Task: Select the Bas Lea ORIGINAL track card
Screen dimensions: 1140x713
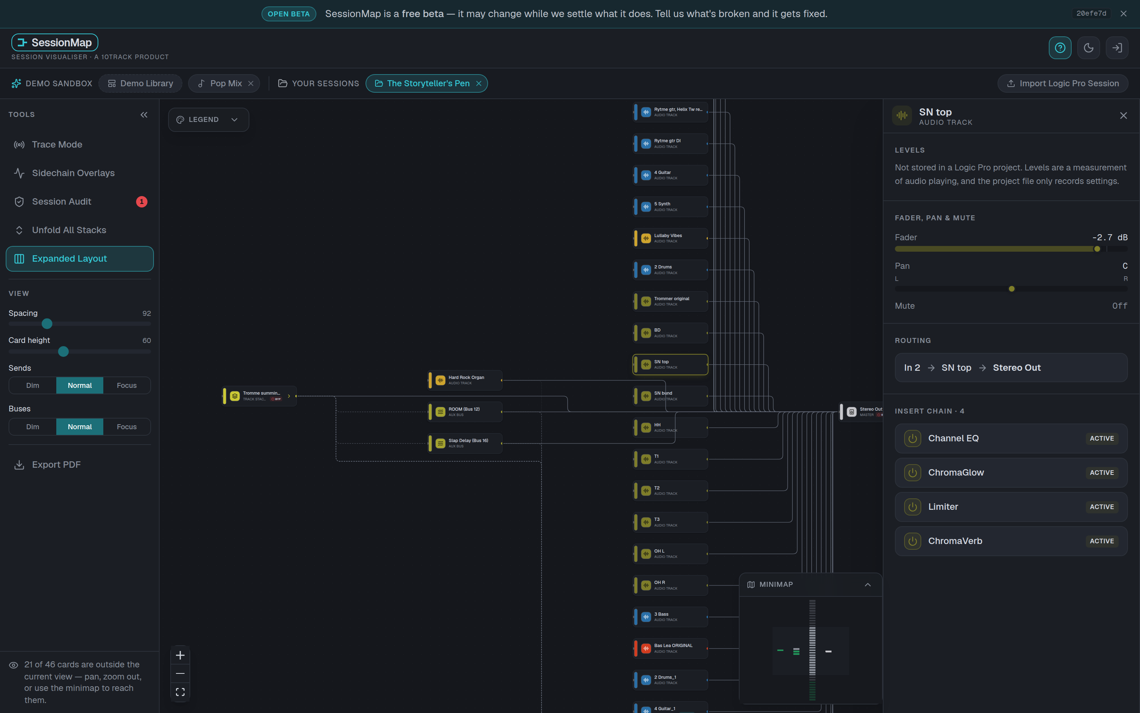Action: 670,649
